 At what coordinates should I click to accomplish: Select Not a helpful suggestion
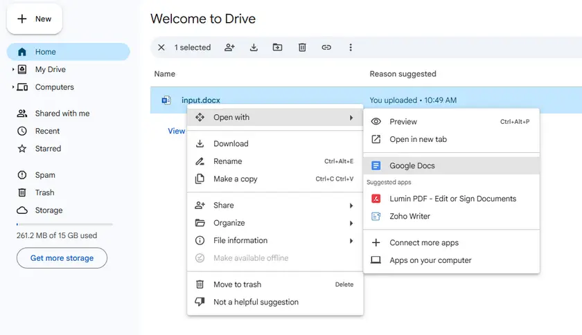point(275,302)
